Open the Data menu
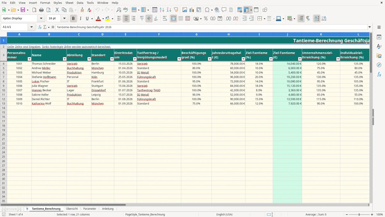Viewport: 385px width, 217px height. click(x=80, y=3)
